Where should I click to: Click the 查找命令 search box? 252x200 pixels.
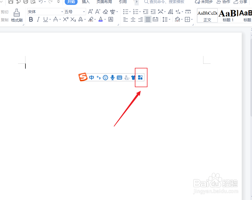[x=164, y=2]
